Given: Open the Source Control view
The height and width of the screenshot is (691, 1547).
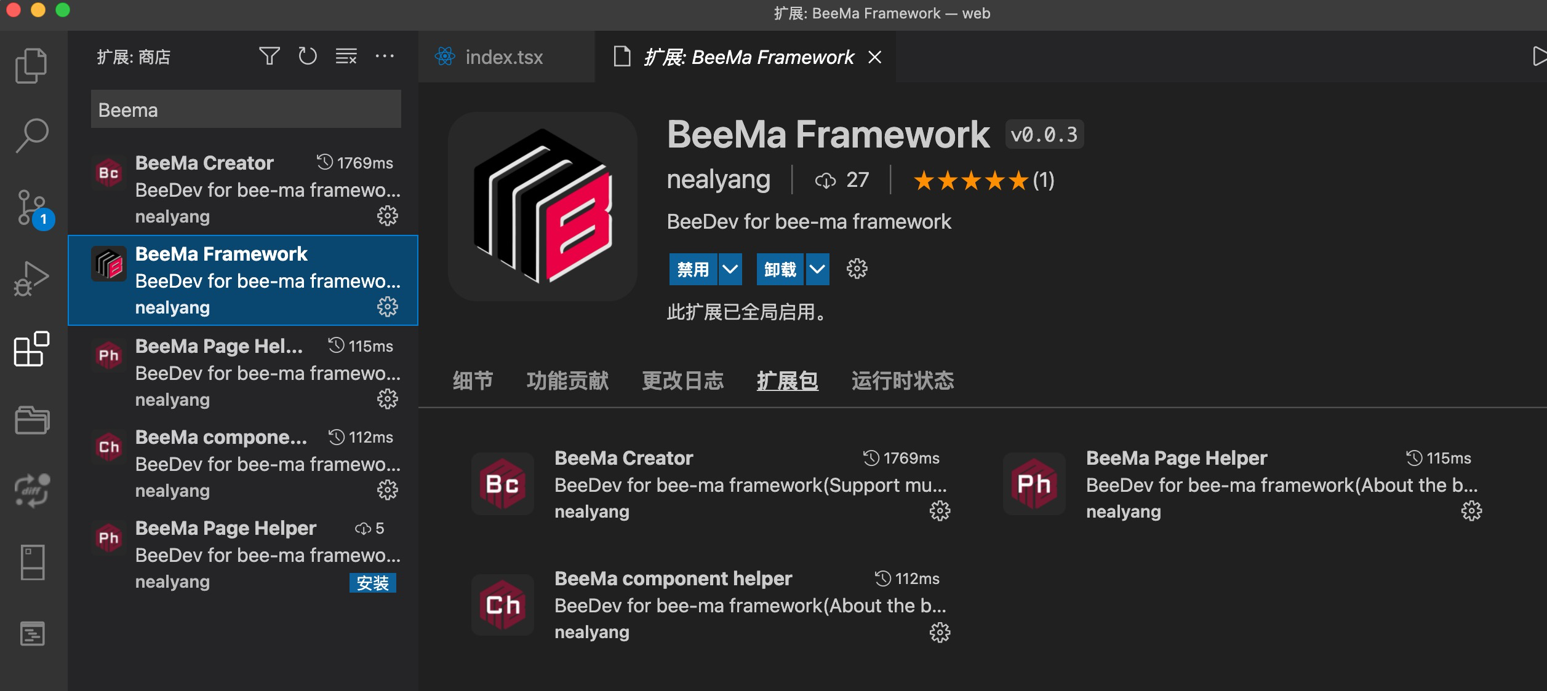Looking at the screenshot, I should click(31, 208).
